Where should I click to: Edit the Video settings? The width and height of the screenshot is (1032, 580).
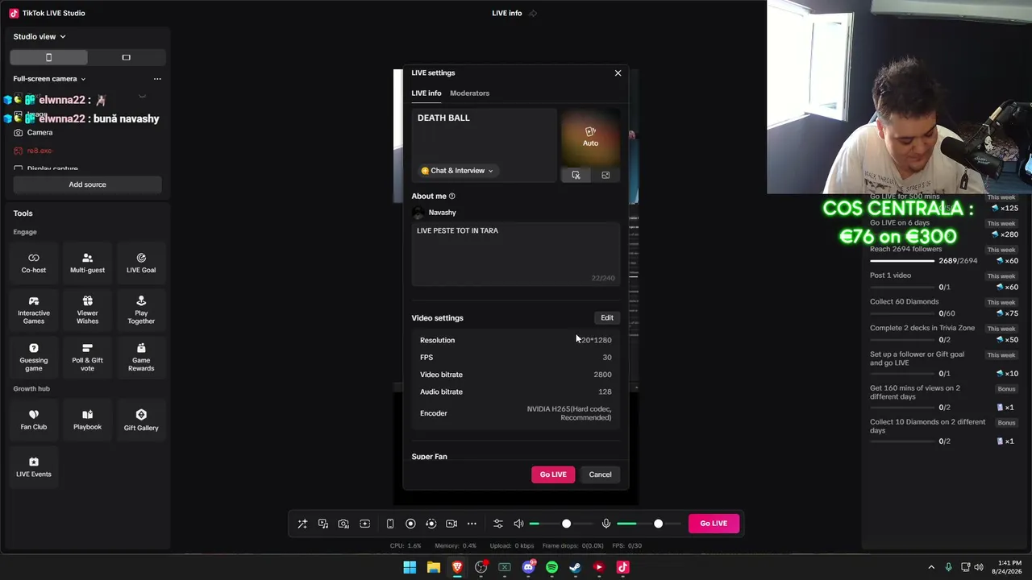[607, 317]
